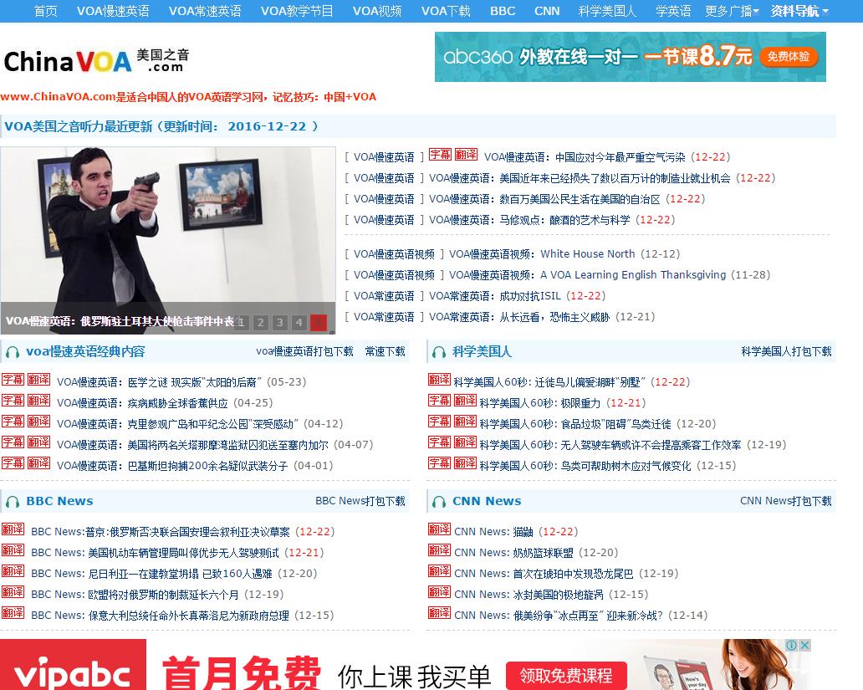Click headphone icon beside 科学美国人 heading
Screen dimensions: 863x690
439,352
